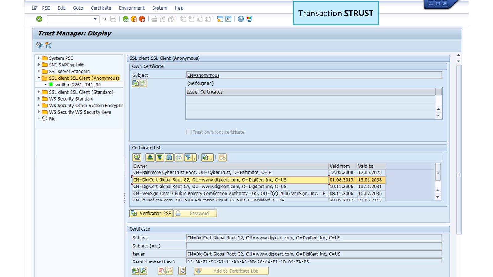Collapse the SSL client SSL Client (Anonymous) node
This screenshot has width=493, height=277.
[39, 78]
